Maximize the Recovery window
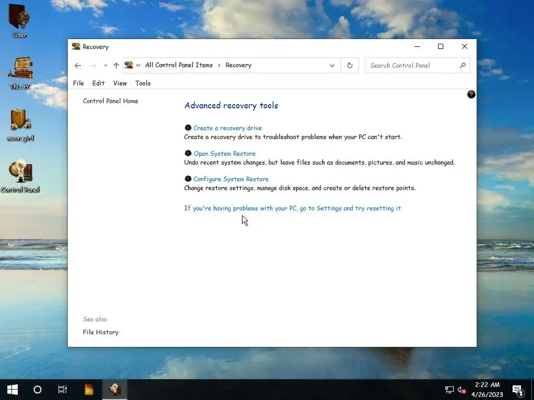Image resolution: width=534 pixels, height=400 pixels. tap(441, 46)
